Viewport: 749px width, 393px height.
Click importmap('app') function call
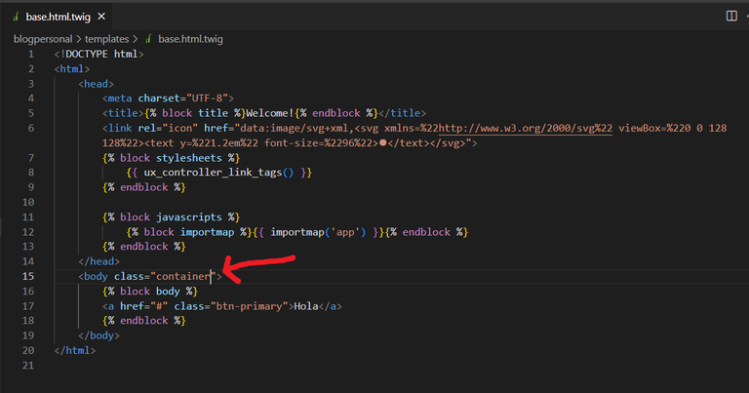pyautogui.click(x=318, y=232)
